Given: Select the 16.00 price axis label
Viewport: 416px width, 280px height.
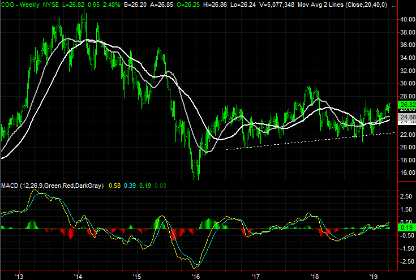Looking at the screenshot, I should 405,173.
